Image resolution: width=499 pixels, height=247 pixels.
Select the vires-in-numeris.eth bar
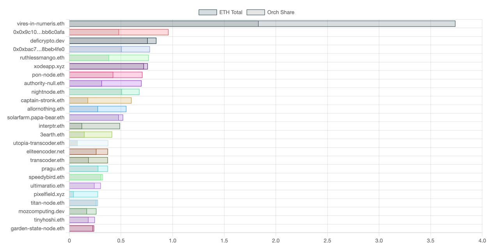pos(262,24)
